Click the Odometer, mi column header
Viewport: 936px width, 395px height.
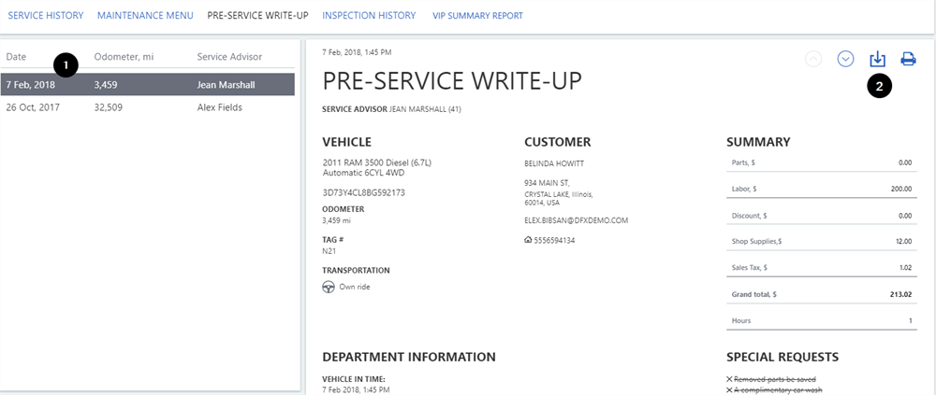click(x=124, y=57)
